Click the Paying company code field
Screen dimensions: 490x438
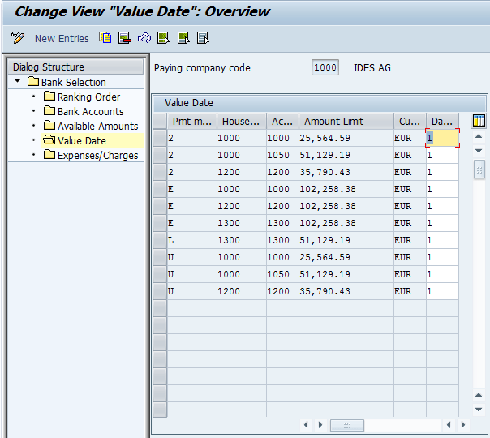[325, 68]
